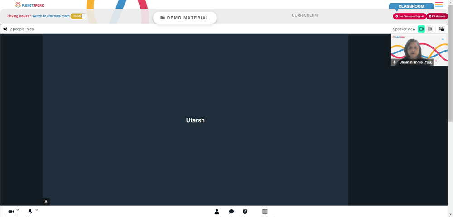The image size is (453, 217).
Task: Switch to speaker view layout
Action: [x=421, y=29]
